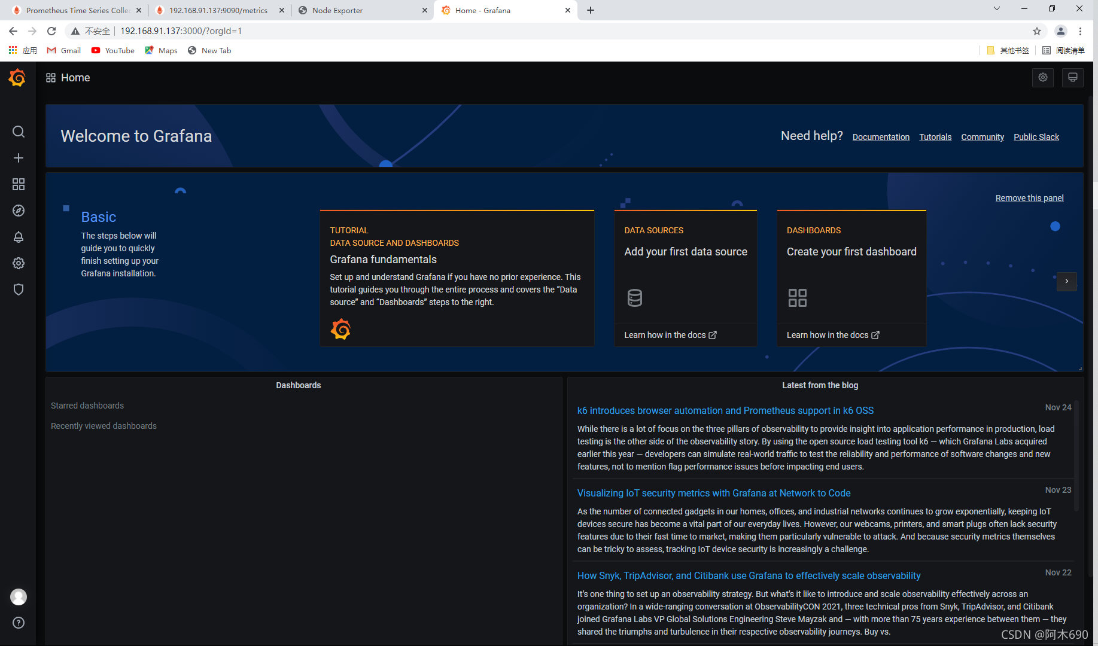Screen dimensions: 1098x646
Task: Open the Alerting bell icon
Action: pos(19,237)
